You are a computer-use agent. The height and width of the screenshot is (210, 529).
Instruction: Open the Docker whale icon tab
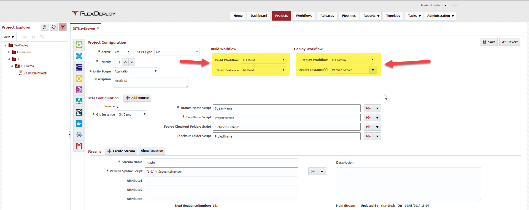tap(79, 124)
